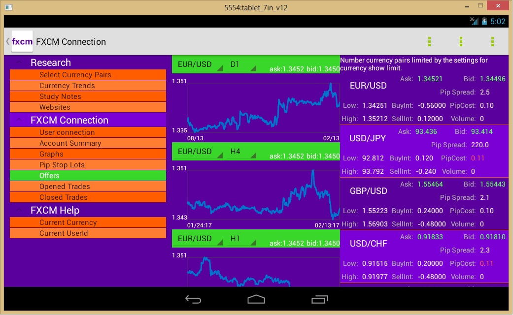Image resolution: width=513 pixels, height=315 pixels.
Task: Tap the Android recent apps button
Action: (319, 299)
